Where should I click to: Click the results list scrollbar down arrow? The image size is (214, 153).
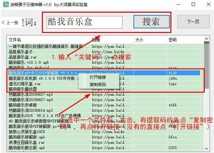coord(206,148)
